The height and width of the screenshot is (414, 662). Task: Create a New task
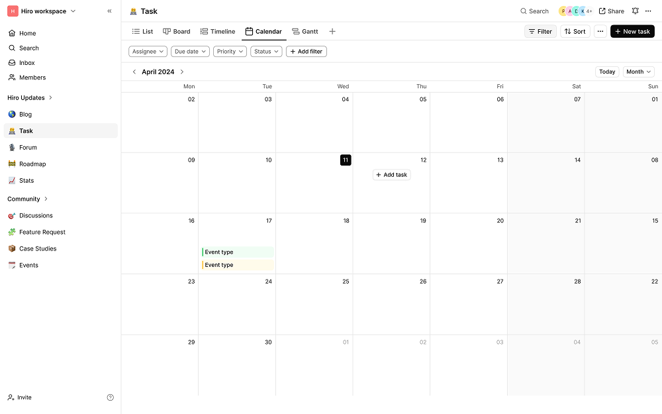(632, 32)
